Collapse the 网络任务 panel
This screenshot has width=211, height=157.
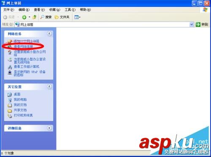pos(49,34)
